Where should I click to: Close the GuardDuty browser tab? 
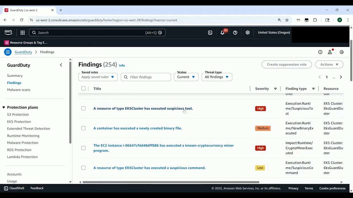click(x=52, y=10)
